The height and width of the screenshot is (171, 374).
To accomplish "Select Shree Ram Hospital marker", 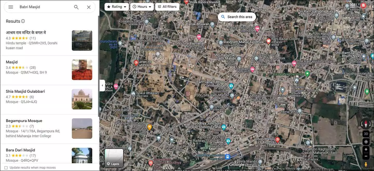I will [x=150, y=163].
